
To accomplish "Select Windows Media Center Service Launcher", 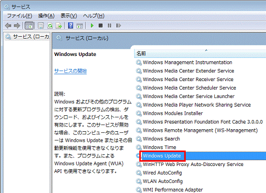I will (x=201, y=96).
